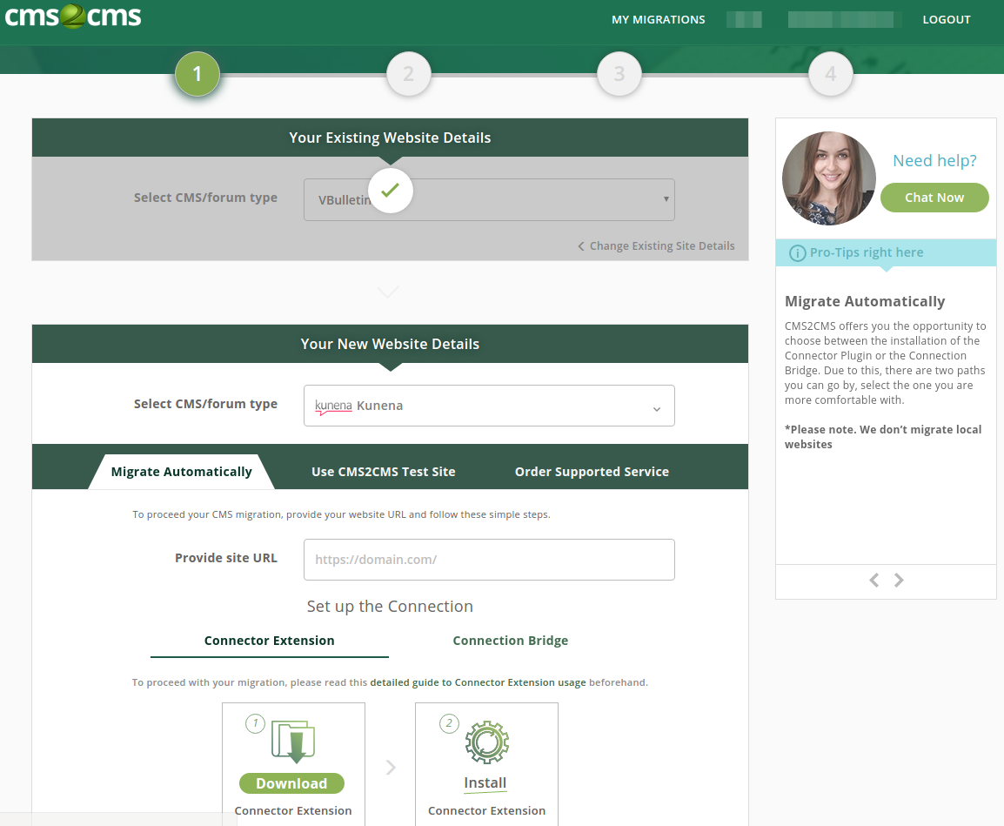
Task: Click the Chat Now button
Action: click(x=934, y=198)
